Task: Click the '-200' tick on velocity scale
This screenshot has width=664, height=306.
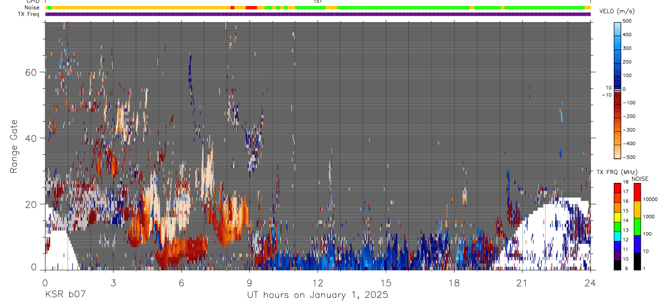Action: (628, 117)
